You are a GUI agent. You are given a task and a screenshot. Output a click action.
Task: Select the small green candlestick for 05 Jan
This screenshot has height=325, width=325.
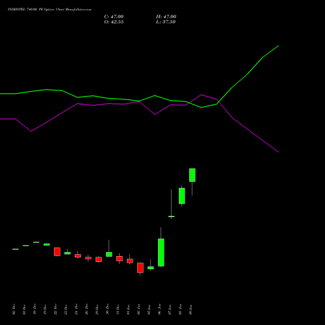pyautogui.click(x=151, y=268)
